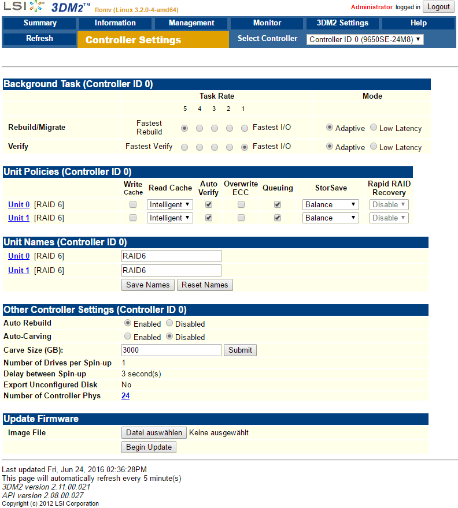This screenshot has width=458, height=508.
Task: Set Auto-Carving to Disabled
Action: click(169, 337)
